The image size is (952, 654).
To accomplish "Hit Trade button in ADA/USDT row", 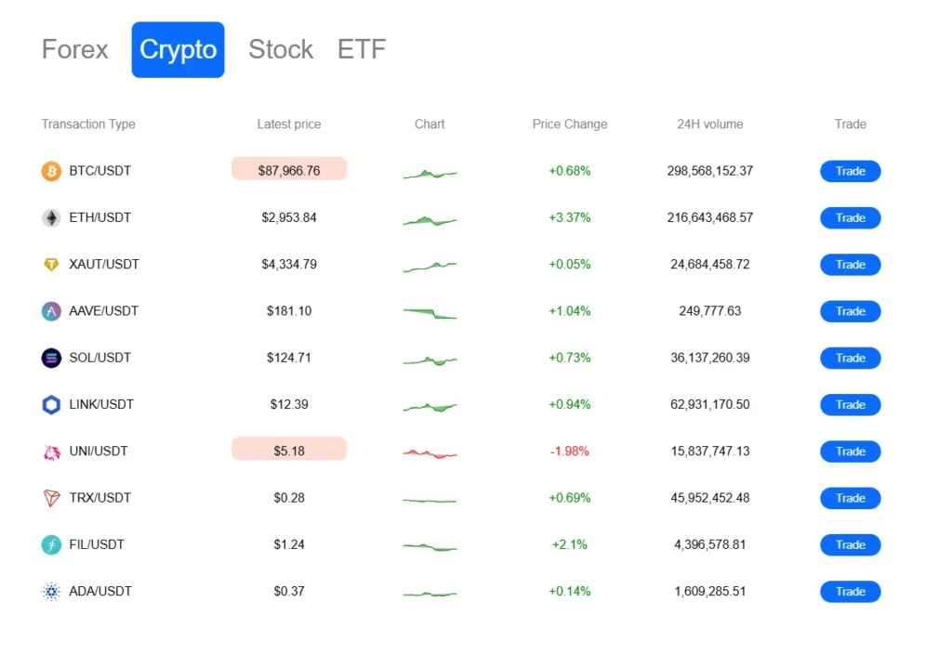I will tap(850, 592).
